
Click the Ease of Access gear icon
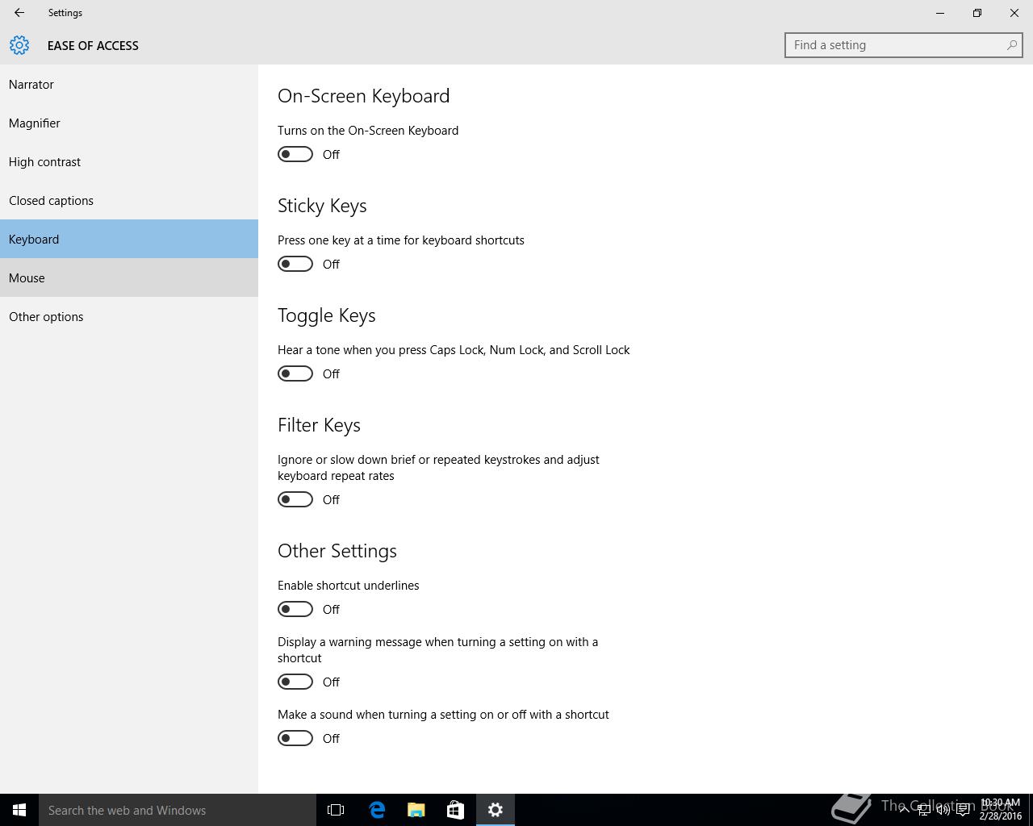(19, 45)
